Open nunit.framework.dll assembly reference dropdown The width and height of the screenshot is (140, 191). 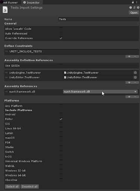[100, 92]
